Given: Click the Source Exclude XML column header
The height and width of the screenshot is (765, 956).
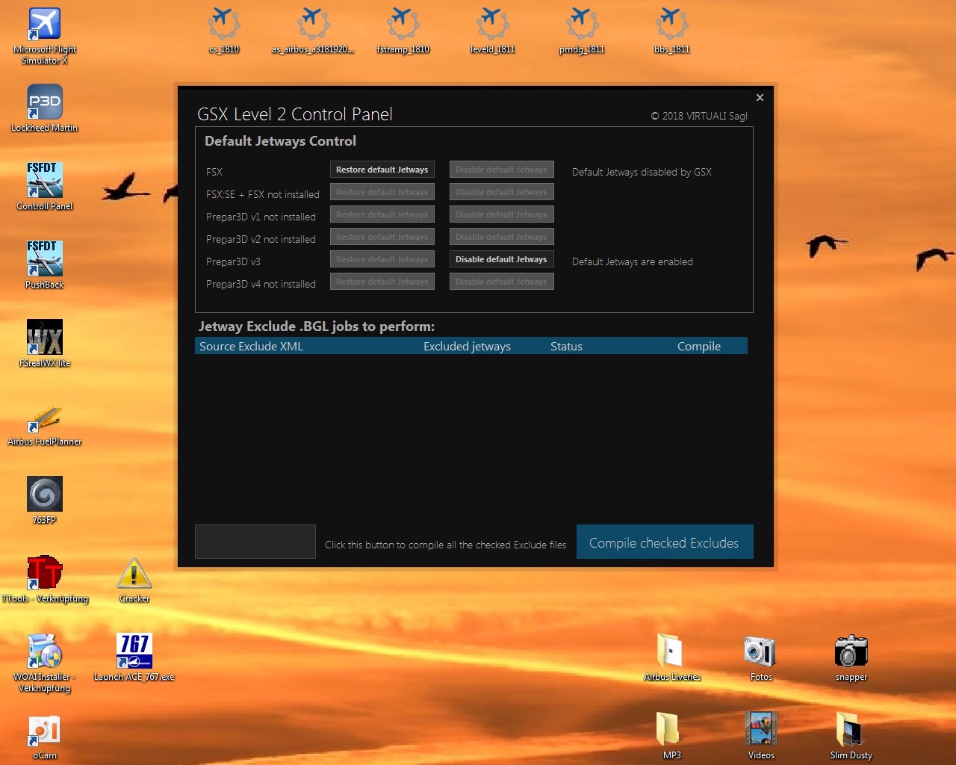Looking at the screenshot, I should [251, 346].
